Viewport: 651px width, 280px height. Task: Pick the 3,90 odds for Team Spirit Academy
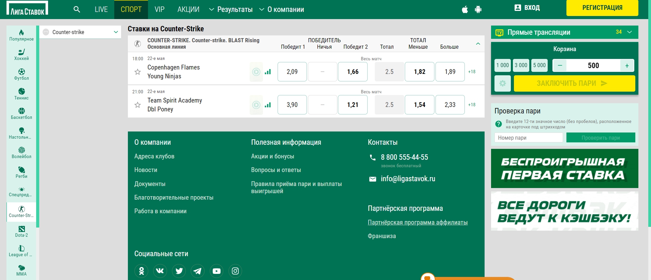pos(292,105)
